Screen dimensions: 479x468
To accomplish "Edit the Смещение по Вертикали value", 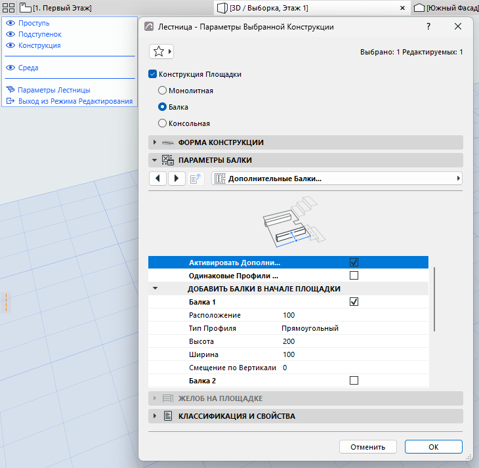I will coord(285,368).
